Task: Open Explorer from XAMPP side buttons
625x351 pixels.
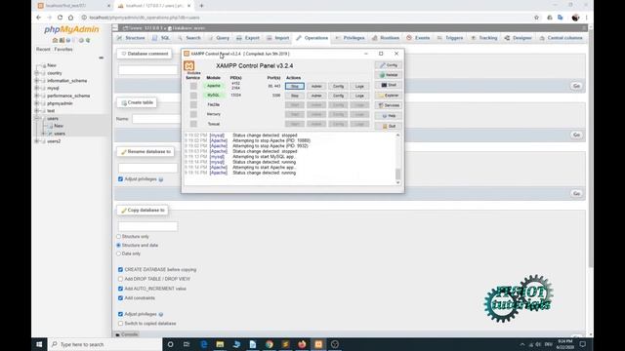Action: click(389, 96)
